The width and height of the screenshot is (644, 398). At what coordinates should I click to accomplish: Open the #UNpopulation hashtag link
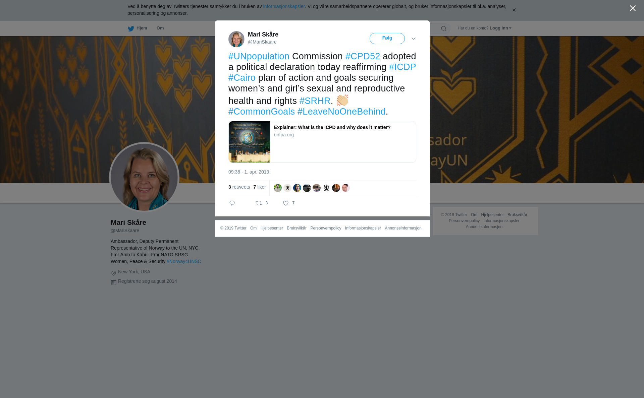click(259, 56)
